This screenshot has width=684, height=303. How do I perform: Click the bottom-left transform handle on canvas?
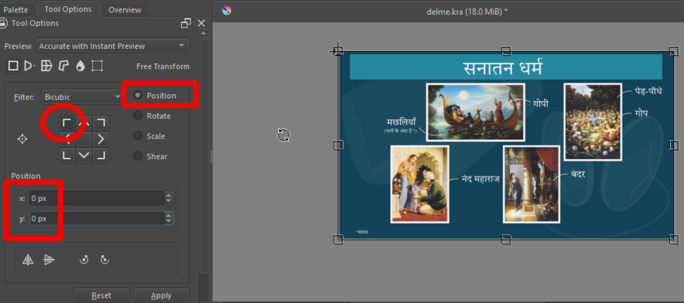[x=338, y=239]
